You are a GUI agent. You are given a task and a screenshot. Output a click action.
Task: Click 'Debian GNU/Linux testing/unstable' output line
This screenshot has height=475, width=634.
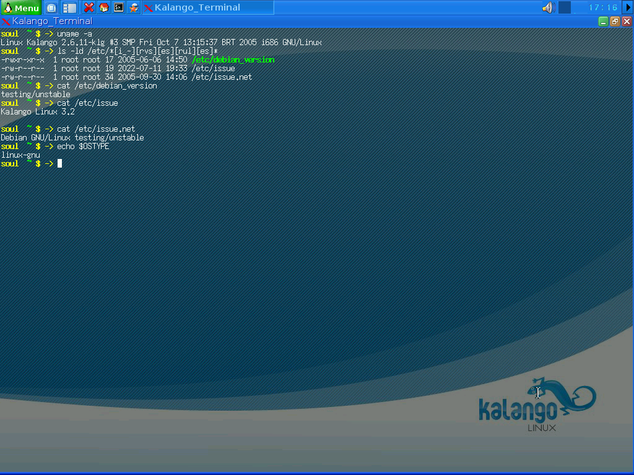(72, 138)
